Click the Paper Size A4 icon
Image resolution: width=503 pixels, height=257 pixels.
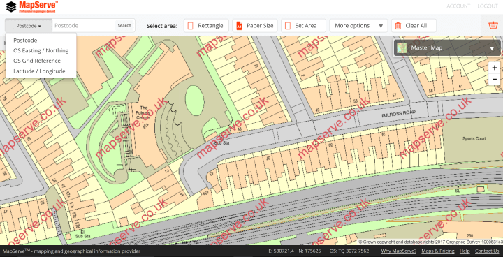(x=239, y=26)
